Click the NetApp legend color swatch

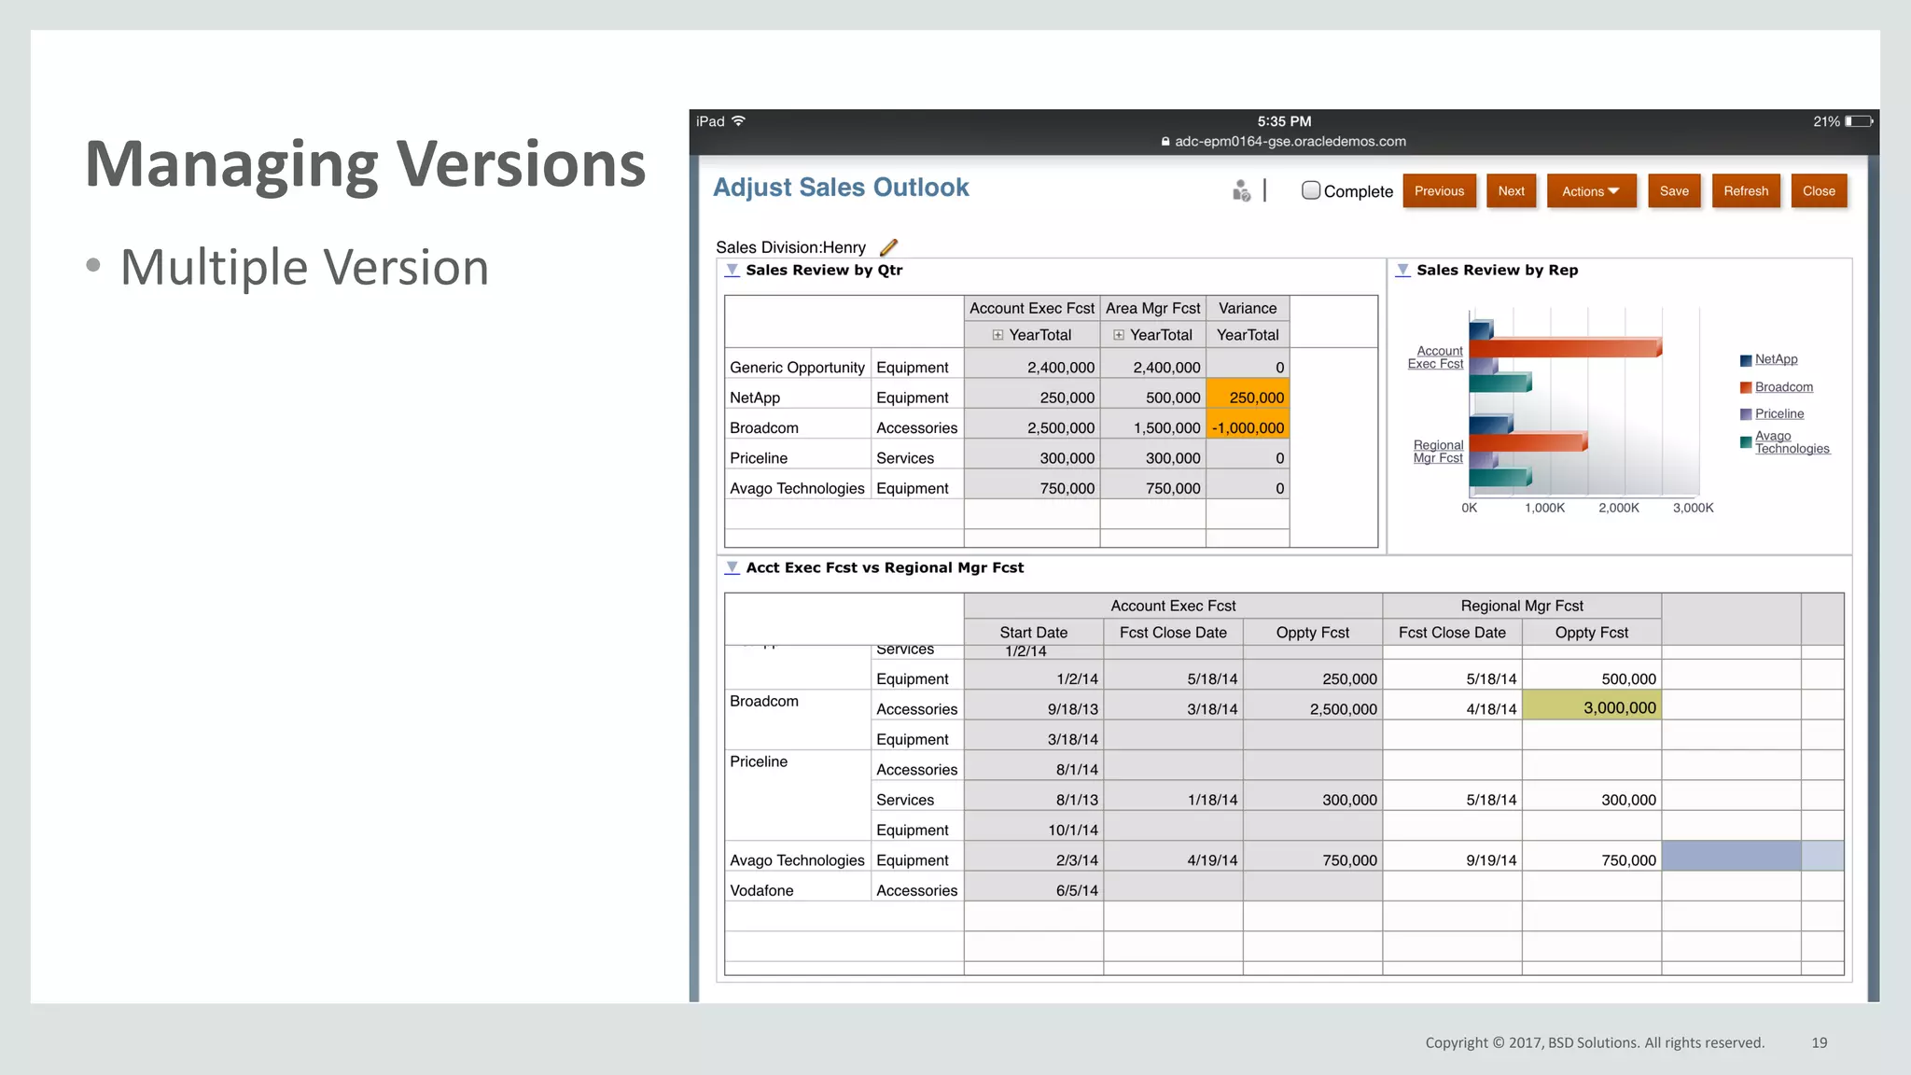(x=1745, y=361)
